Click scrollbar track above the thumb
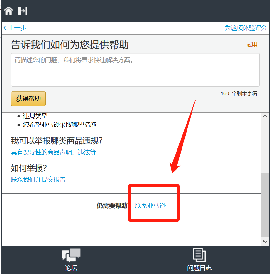This screenshot has width=270, height=274. 265,144
